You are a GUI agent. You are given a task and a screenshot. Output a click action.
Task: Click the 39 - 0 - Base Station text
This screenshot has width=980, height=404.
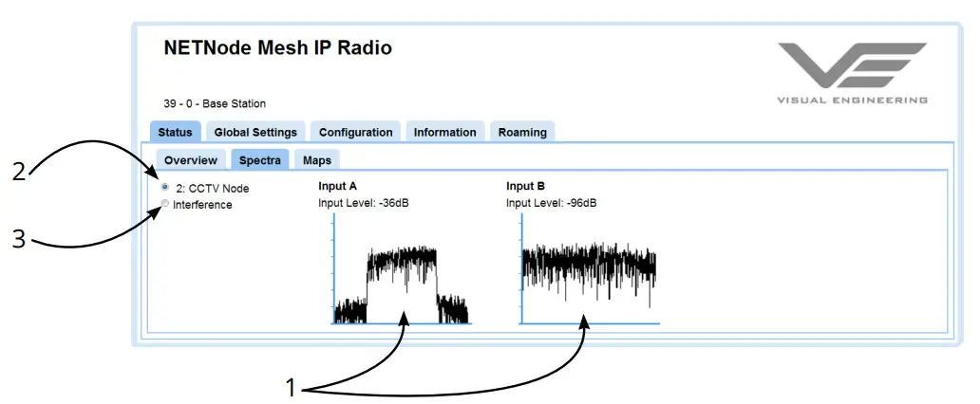click(x=215, y=103)
